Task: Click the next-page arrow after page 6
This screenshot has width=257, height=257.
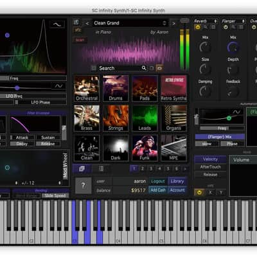Action: (185, 169)
